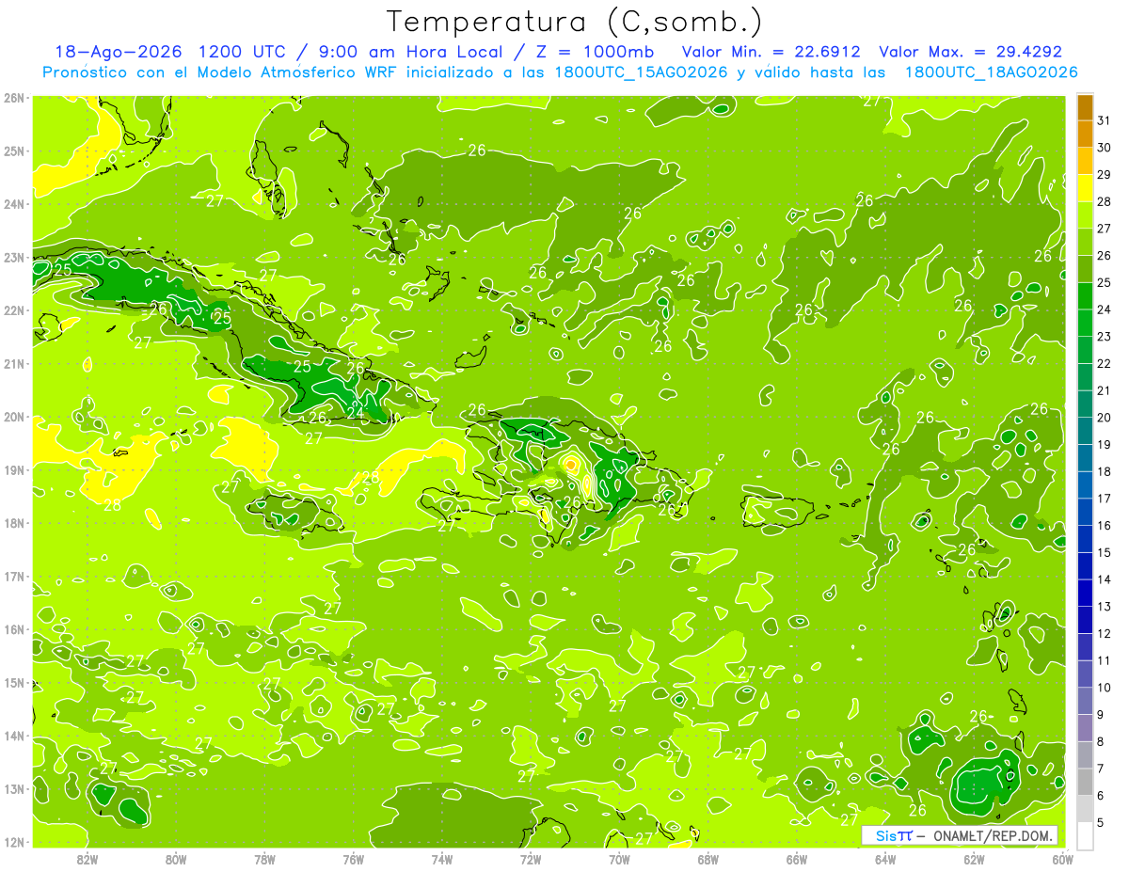This screenshot has width=1129, height=872.
Task: Click the '25' value on the colorbar scale
Action: (1105, 283)
